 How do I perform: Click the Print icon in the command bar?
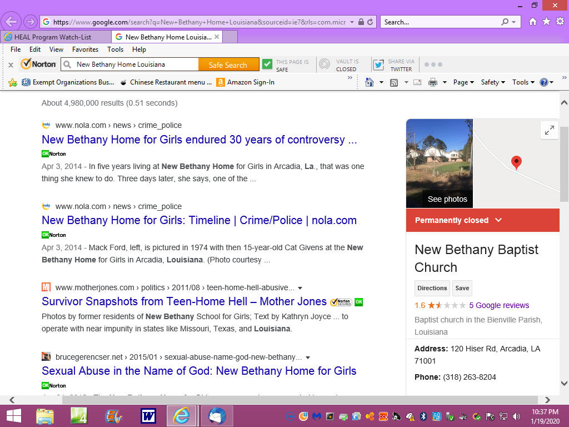click(432, 82)
